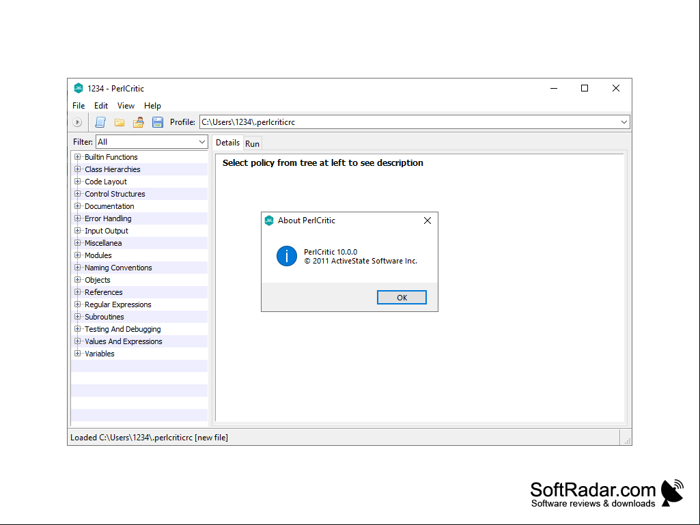Expand the Code Layout node
The width and height of the screenshot is (700, 525).
pyautogui.click(x=78, y=182)
